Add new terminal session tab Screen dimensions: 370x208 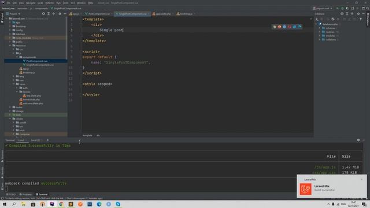pyautogui.click(x=47, y=140)
